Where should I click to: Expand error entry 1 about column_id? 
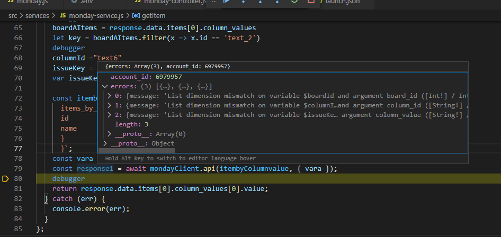click(x=109, y=105)
